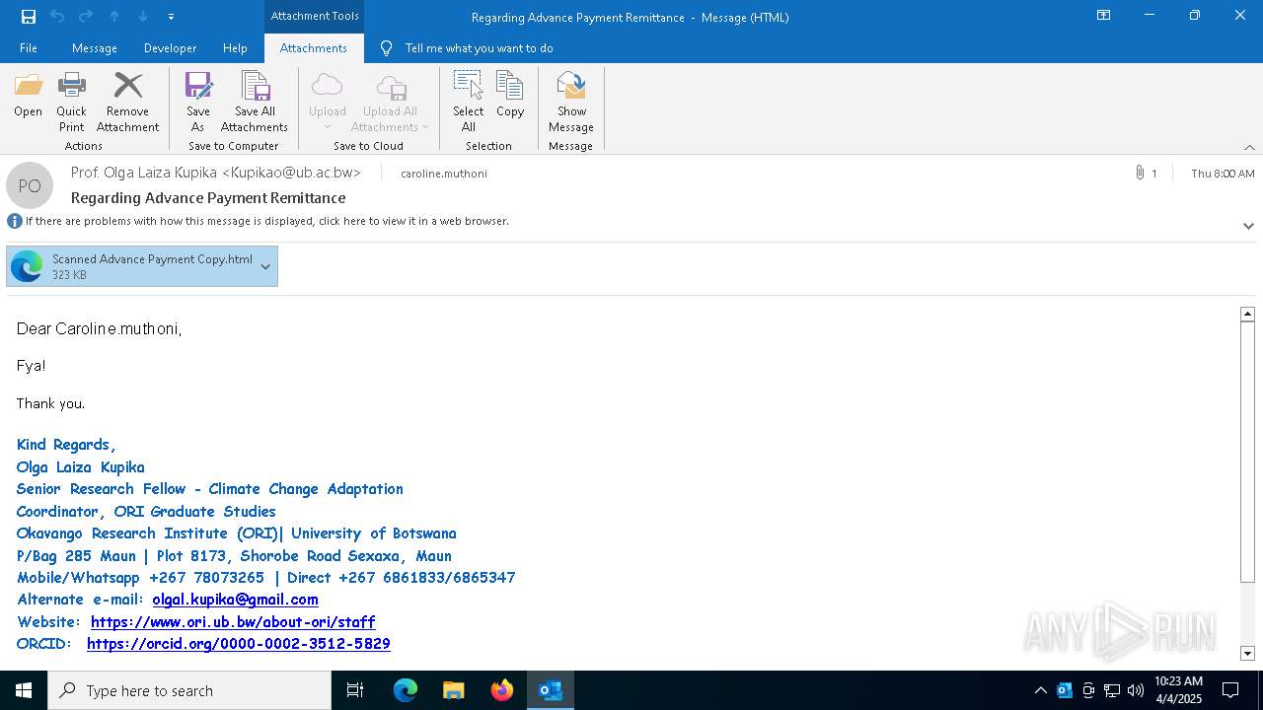
Task: Remove the attachment with the X icon
Action: [x=127, y=102]
